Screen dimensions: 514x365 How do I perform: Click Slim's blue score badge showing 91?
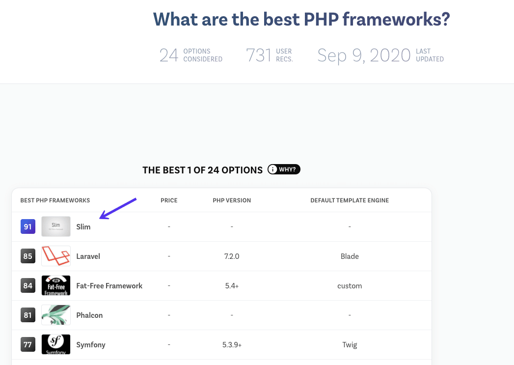pyautogui.click(x=27, y=226)
